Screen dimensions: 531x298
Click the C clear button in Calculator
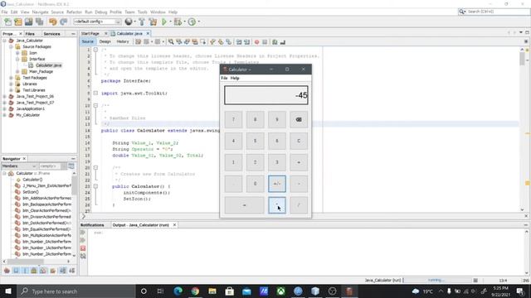coord(299,141)
